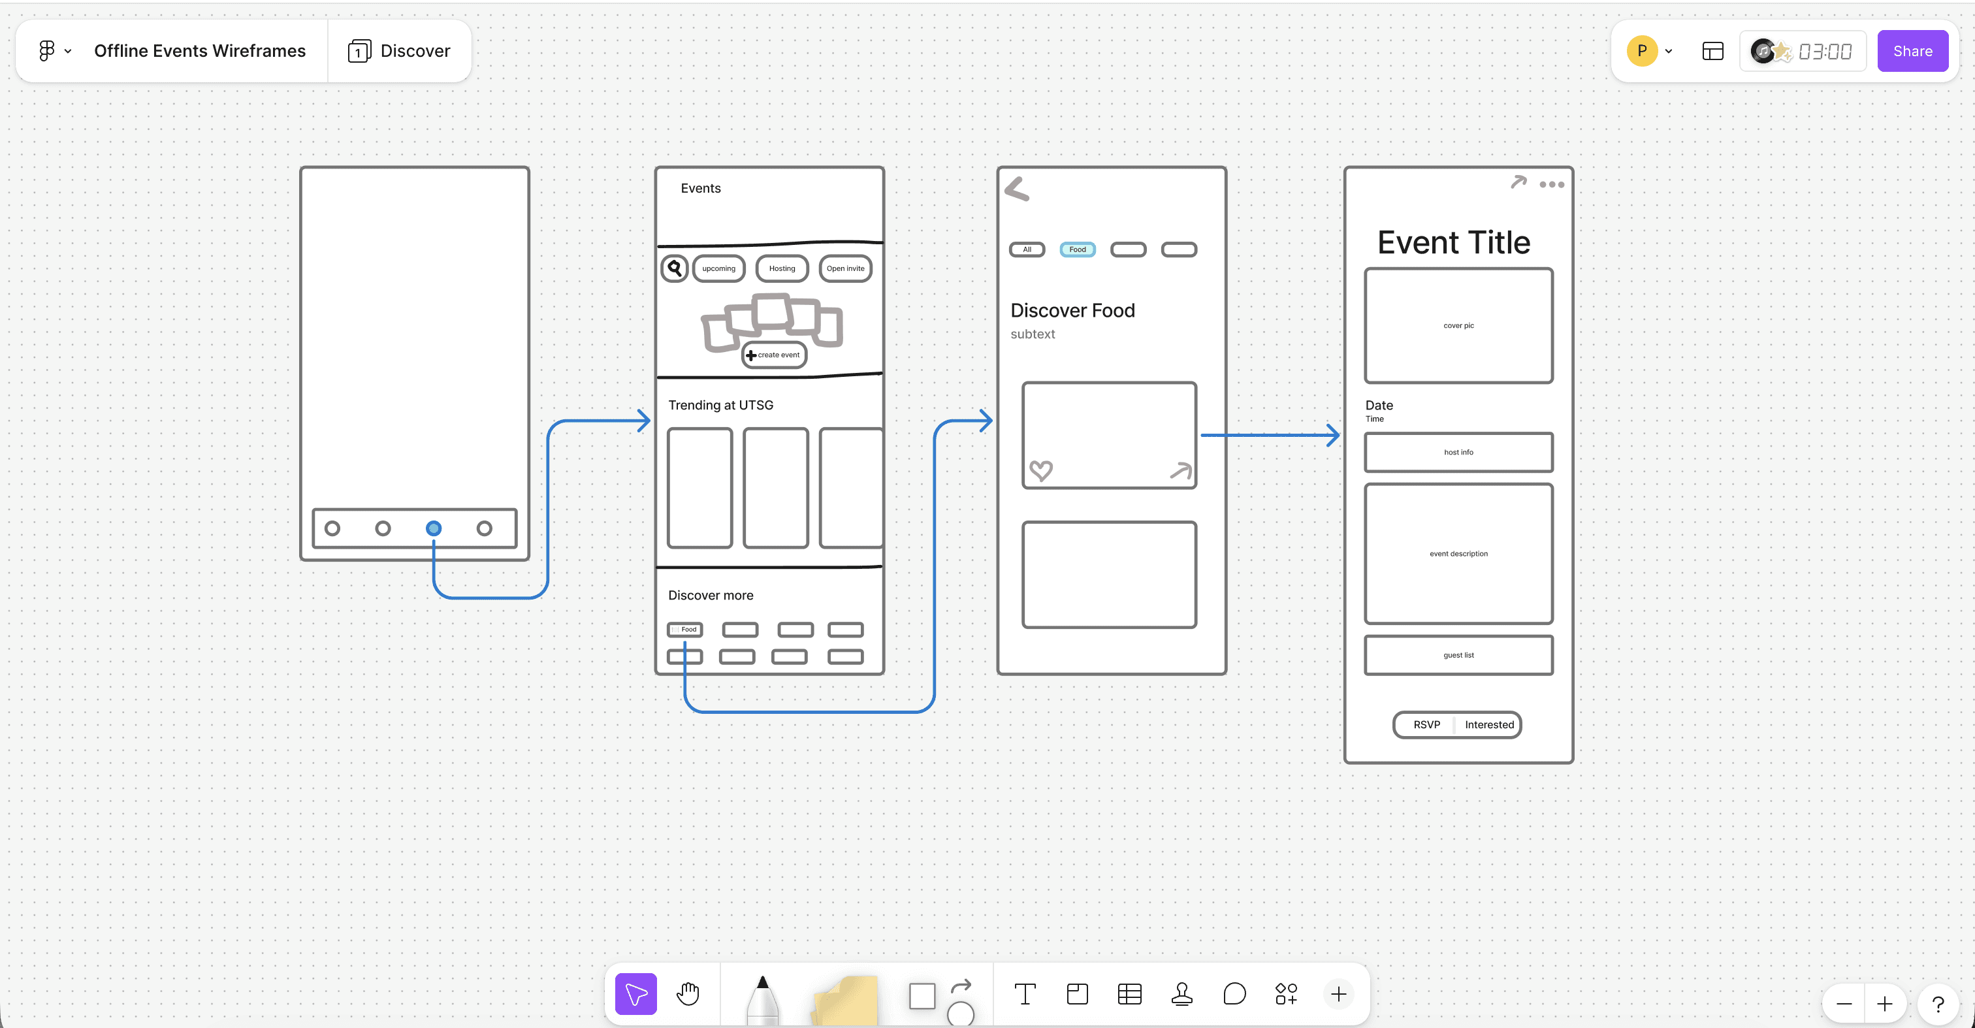Open the Figma main menu dropdown
This screenshot has height=1028, width=1975.
click(54, 50)
